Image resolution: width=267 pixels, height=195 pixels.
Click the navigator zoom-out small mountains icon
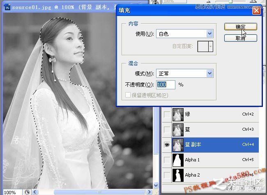[x=209, y=1]
